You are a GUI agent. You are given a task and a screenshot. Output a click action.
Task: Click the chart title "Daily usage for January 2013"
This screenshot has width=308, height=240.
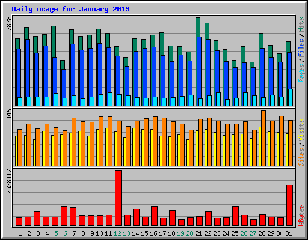[x=70, y=9]
